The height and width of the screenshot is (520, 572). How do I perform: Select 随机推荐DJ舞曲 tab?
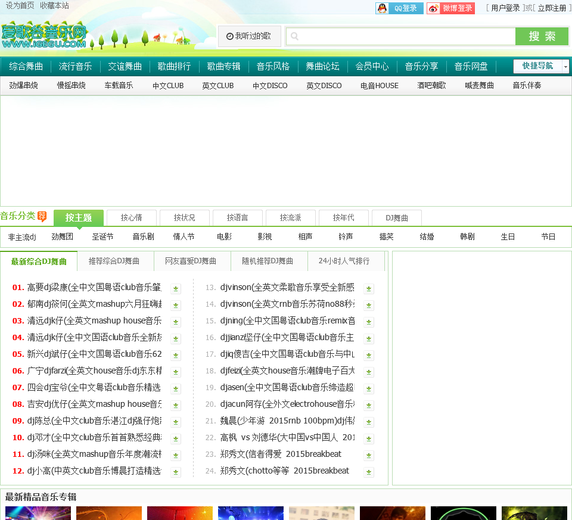pyautogui.click(x=268, y=261)
